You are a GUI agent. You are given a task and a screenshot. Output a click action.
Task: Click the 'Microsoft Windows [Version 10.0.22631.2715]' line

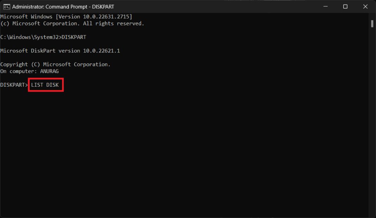(66, 17)
